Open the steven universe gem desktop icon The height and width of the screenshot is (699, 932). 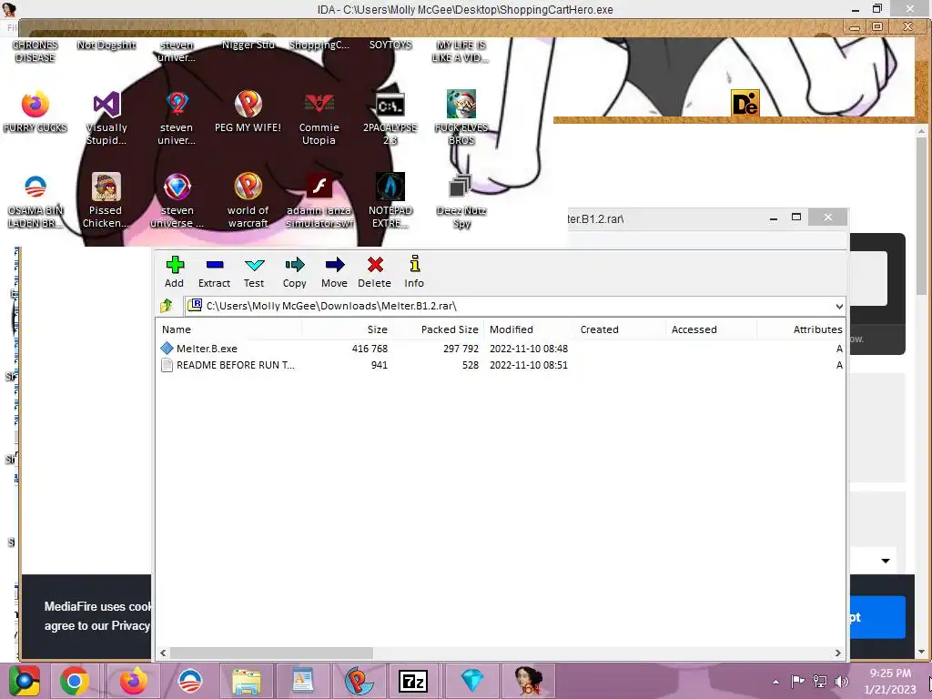tap(177, 201)
